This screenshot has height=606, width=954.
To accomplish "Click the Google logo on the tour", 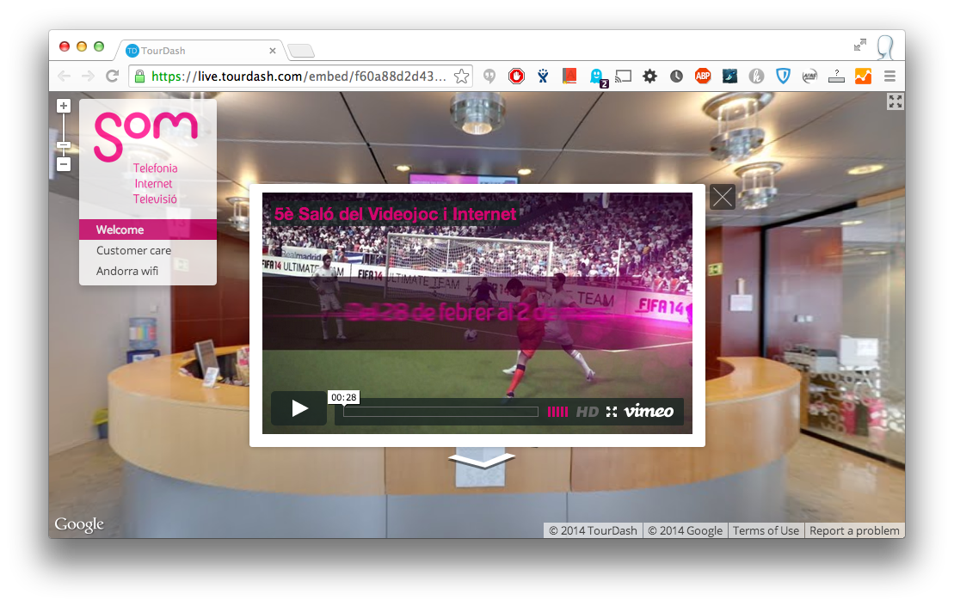I will pos(79,524).
